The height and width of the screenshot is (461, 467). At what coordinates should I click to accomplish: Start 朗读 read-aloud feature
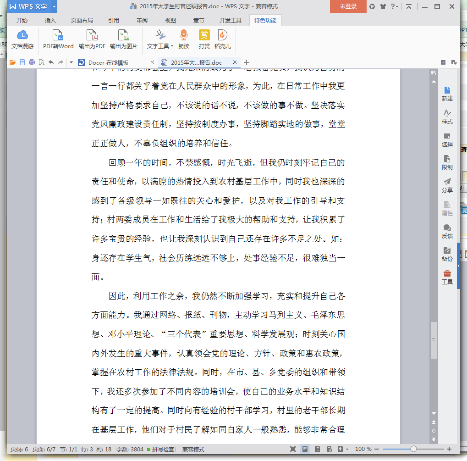pos(184,39)
